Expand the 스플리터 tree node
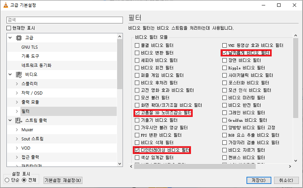Viewport: 303px width, 188px height. pos(17,84)
